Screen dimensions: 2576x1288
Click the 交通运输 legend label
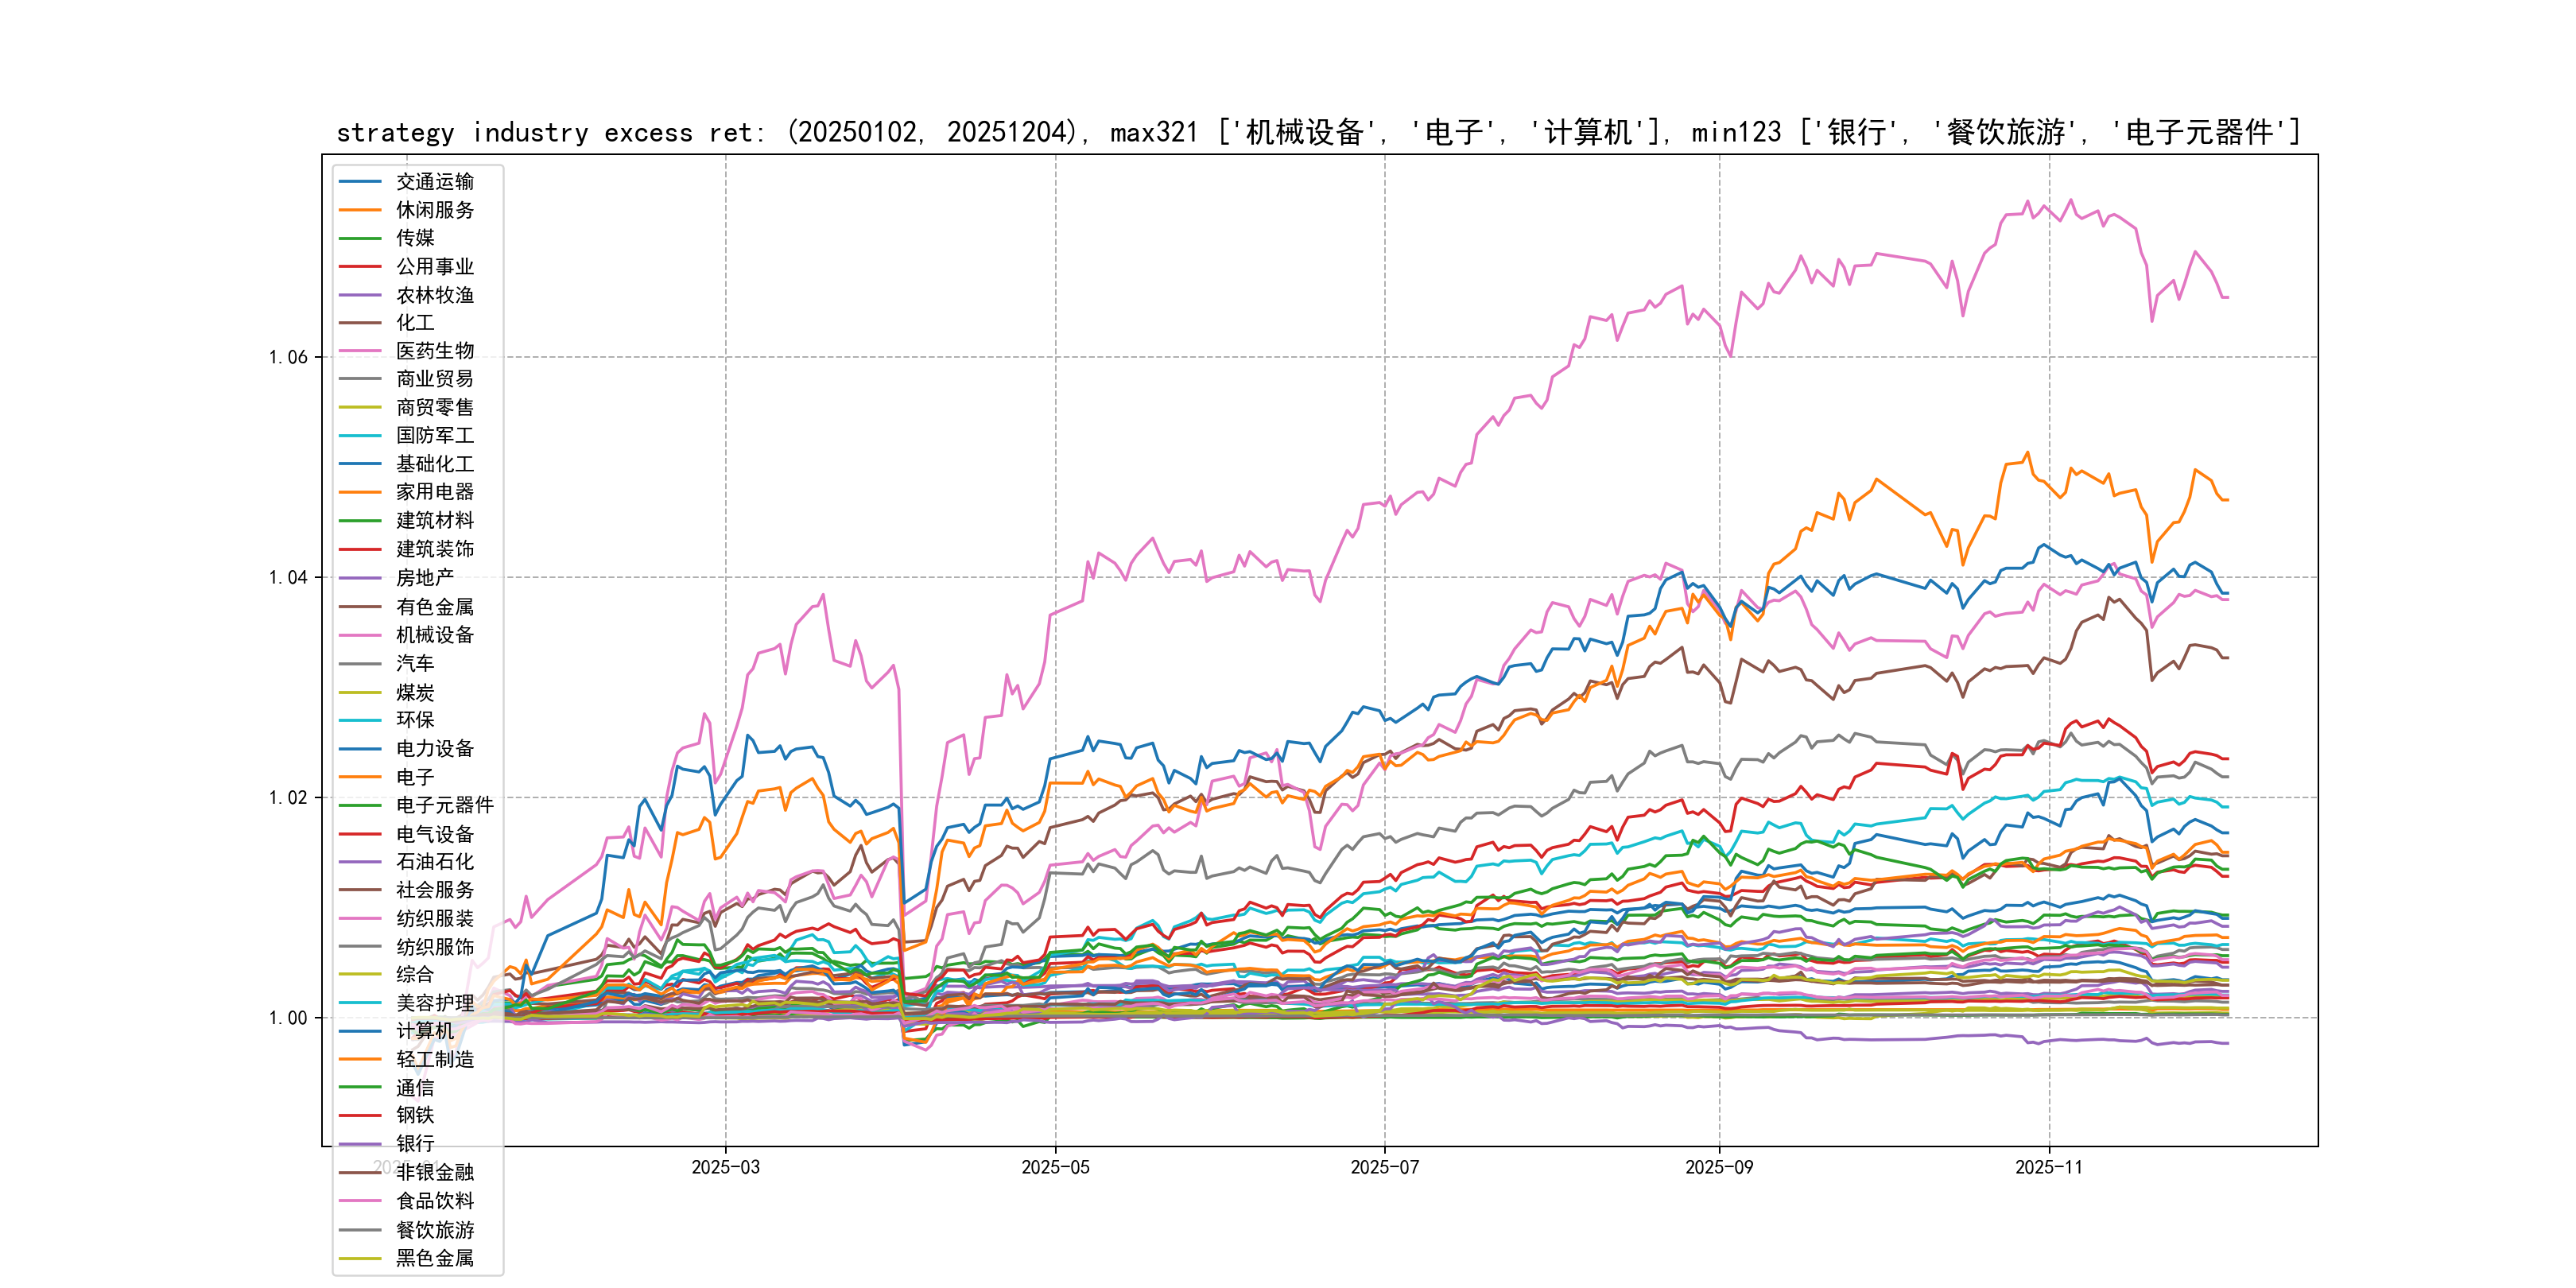(434, 182)
